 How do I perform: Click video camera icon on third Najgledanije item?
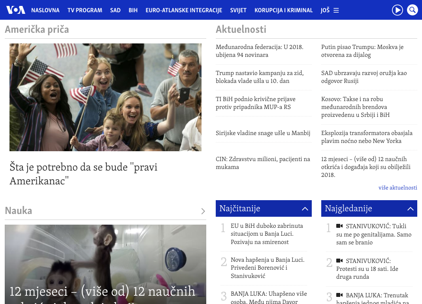[339, 295]
